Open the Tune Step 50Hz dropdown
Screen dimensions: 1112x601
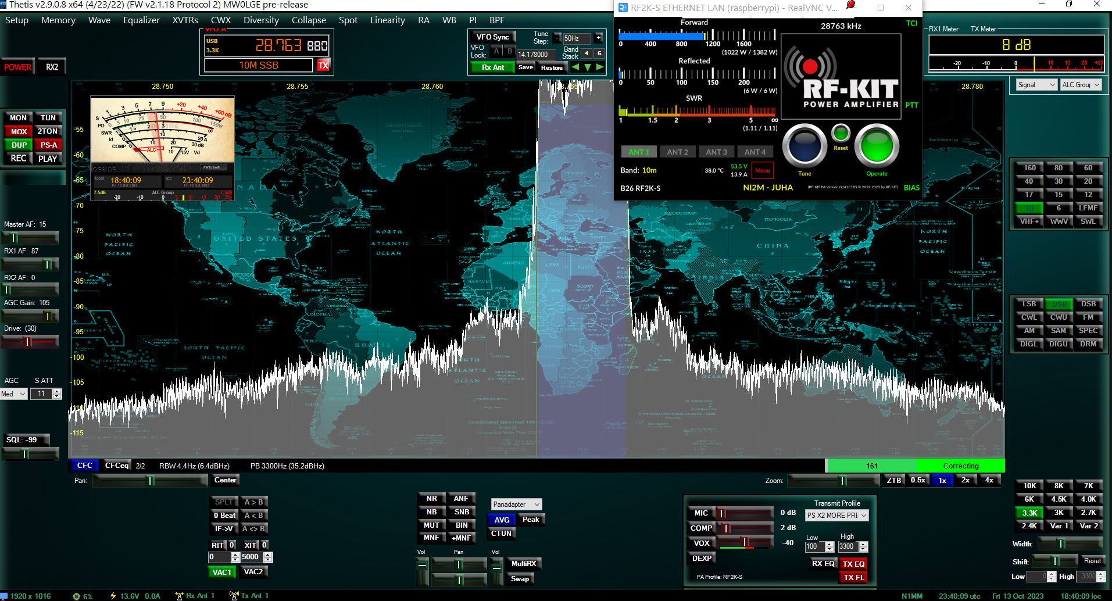577,38
